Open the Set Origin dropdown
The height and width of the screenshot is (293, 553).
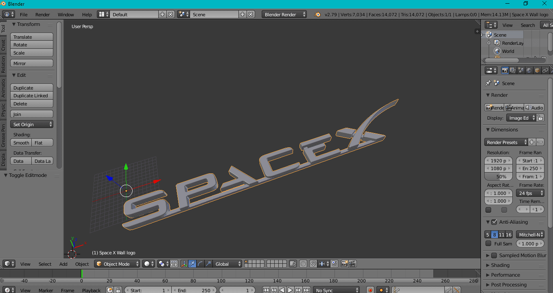click(32, 124)
